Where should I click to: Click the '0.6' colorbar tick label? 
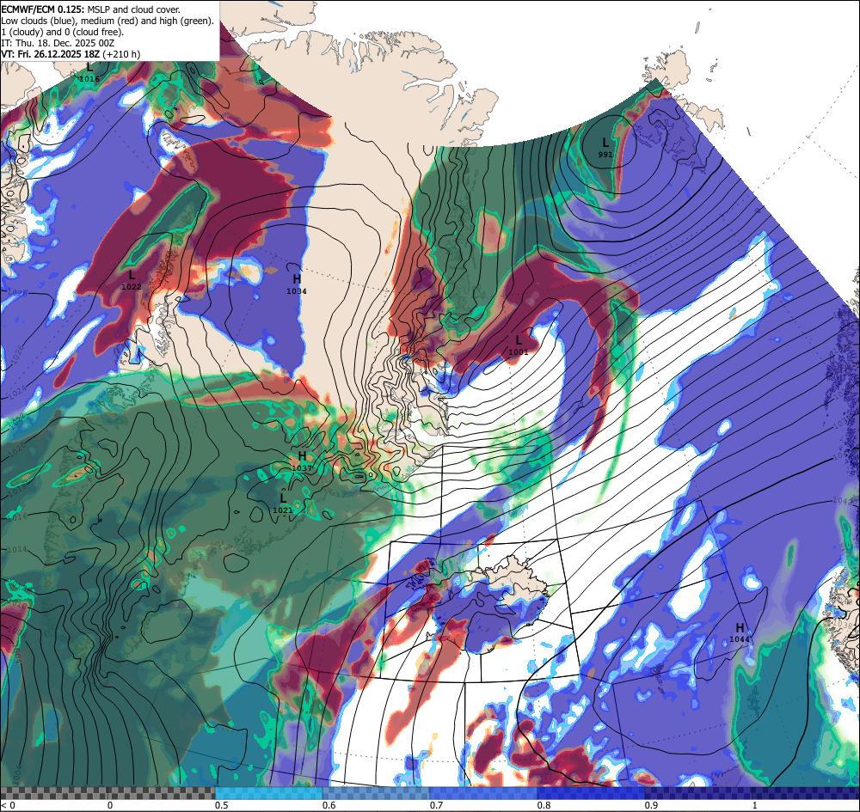329,805
